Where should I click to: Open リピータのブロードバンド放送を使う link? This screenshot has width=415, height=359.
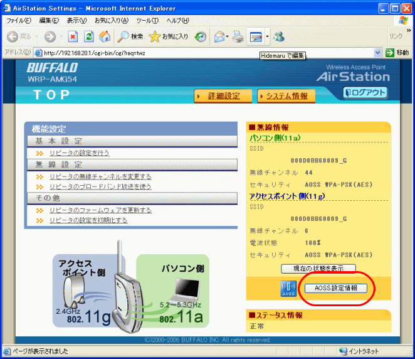coord(100,187)
